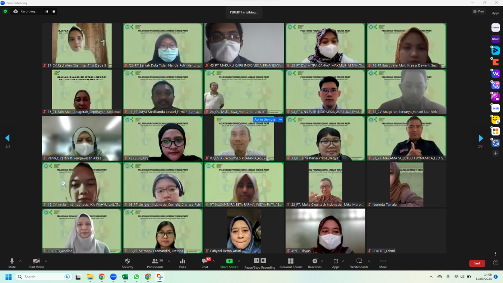Open the Twine app in sidebar
Viewport: 503px width, 283px height.
[x=495, y=28]
